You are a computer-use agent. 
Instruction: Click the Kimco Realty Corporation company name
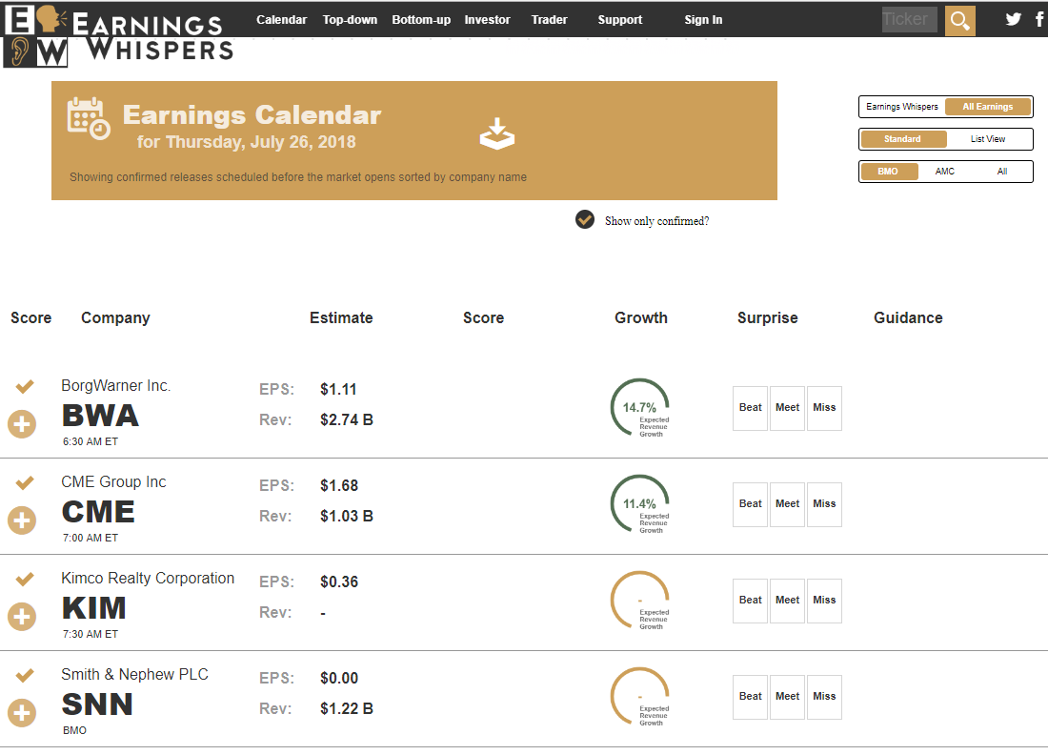(x=148, y=579)
